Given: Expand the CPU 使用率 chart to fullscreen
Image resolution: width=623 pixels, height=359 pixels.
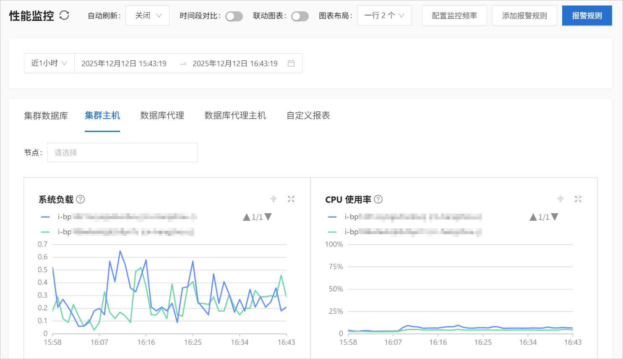Looking at the screenshot, I should 578,199.
